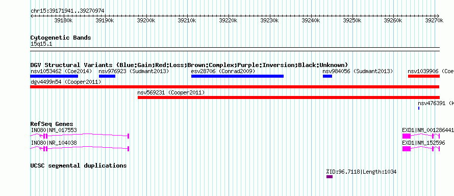Click the UCSC segmental duplications track title
This screenshot has width=454, height=196.
pos(79,166)
